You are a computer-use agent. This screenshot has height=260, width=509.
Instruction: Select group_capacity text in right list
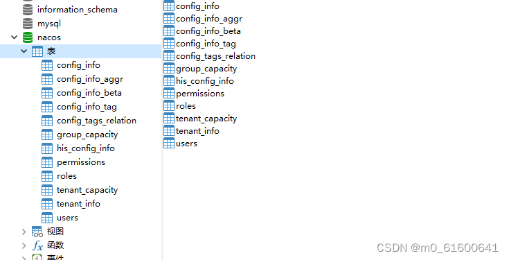click(x=206, y=69)
